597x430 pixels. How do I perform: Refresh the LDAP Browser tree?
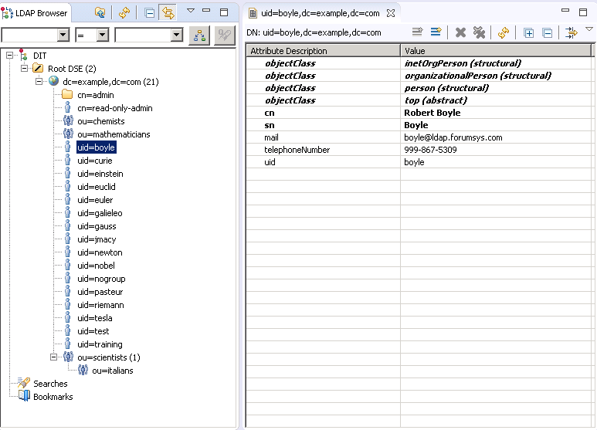click(x=124, y=13)
